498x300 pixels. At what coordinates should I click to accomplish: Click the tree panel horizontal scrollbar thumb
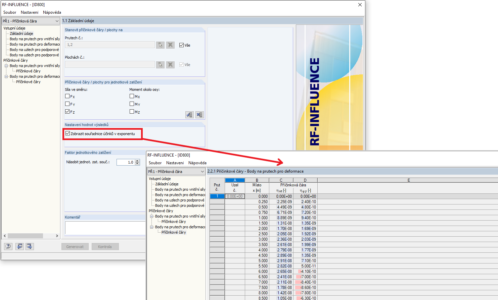(x=25, y=236)
